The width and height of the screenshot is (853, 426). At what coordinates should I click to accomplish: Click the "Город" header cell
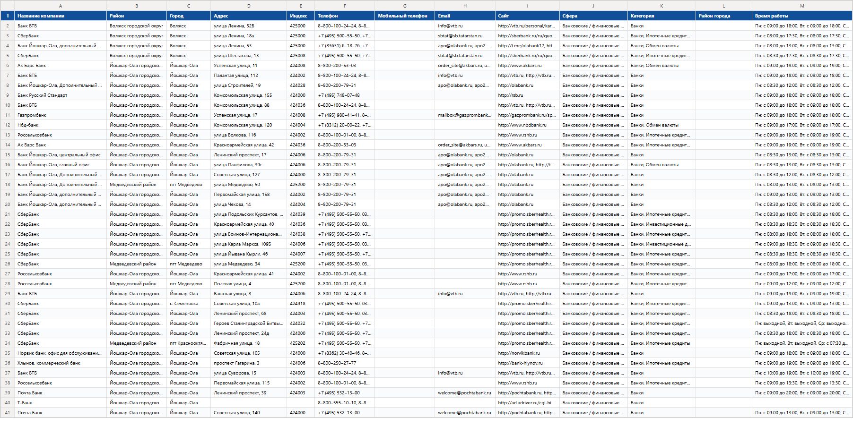189,16
